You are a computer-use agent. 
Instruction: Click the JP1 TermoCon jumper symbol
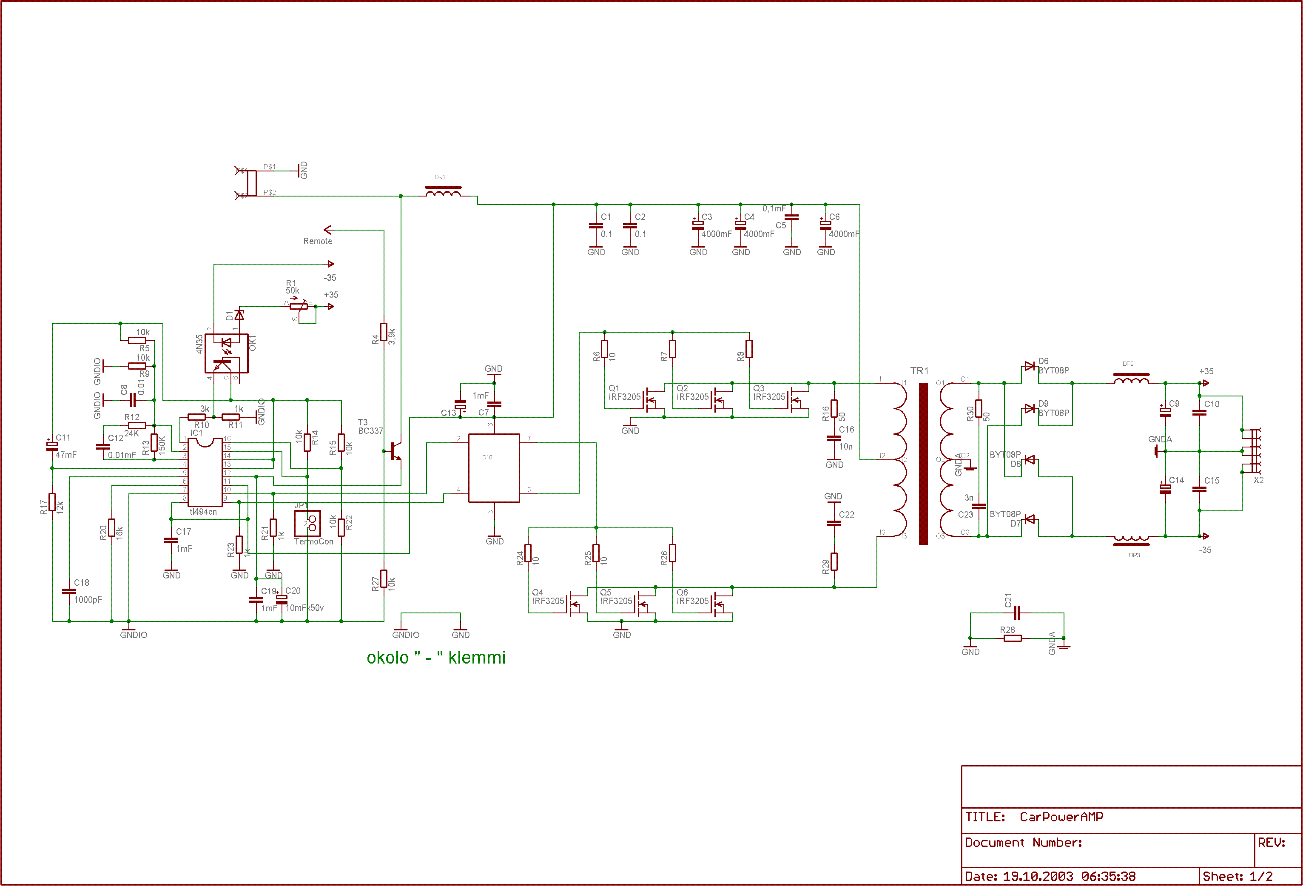point(307,523)
